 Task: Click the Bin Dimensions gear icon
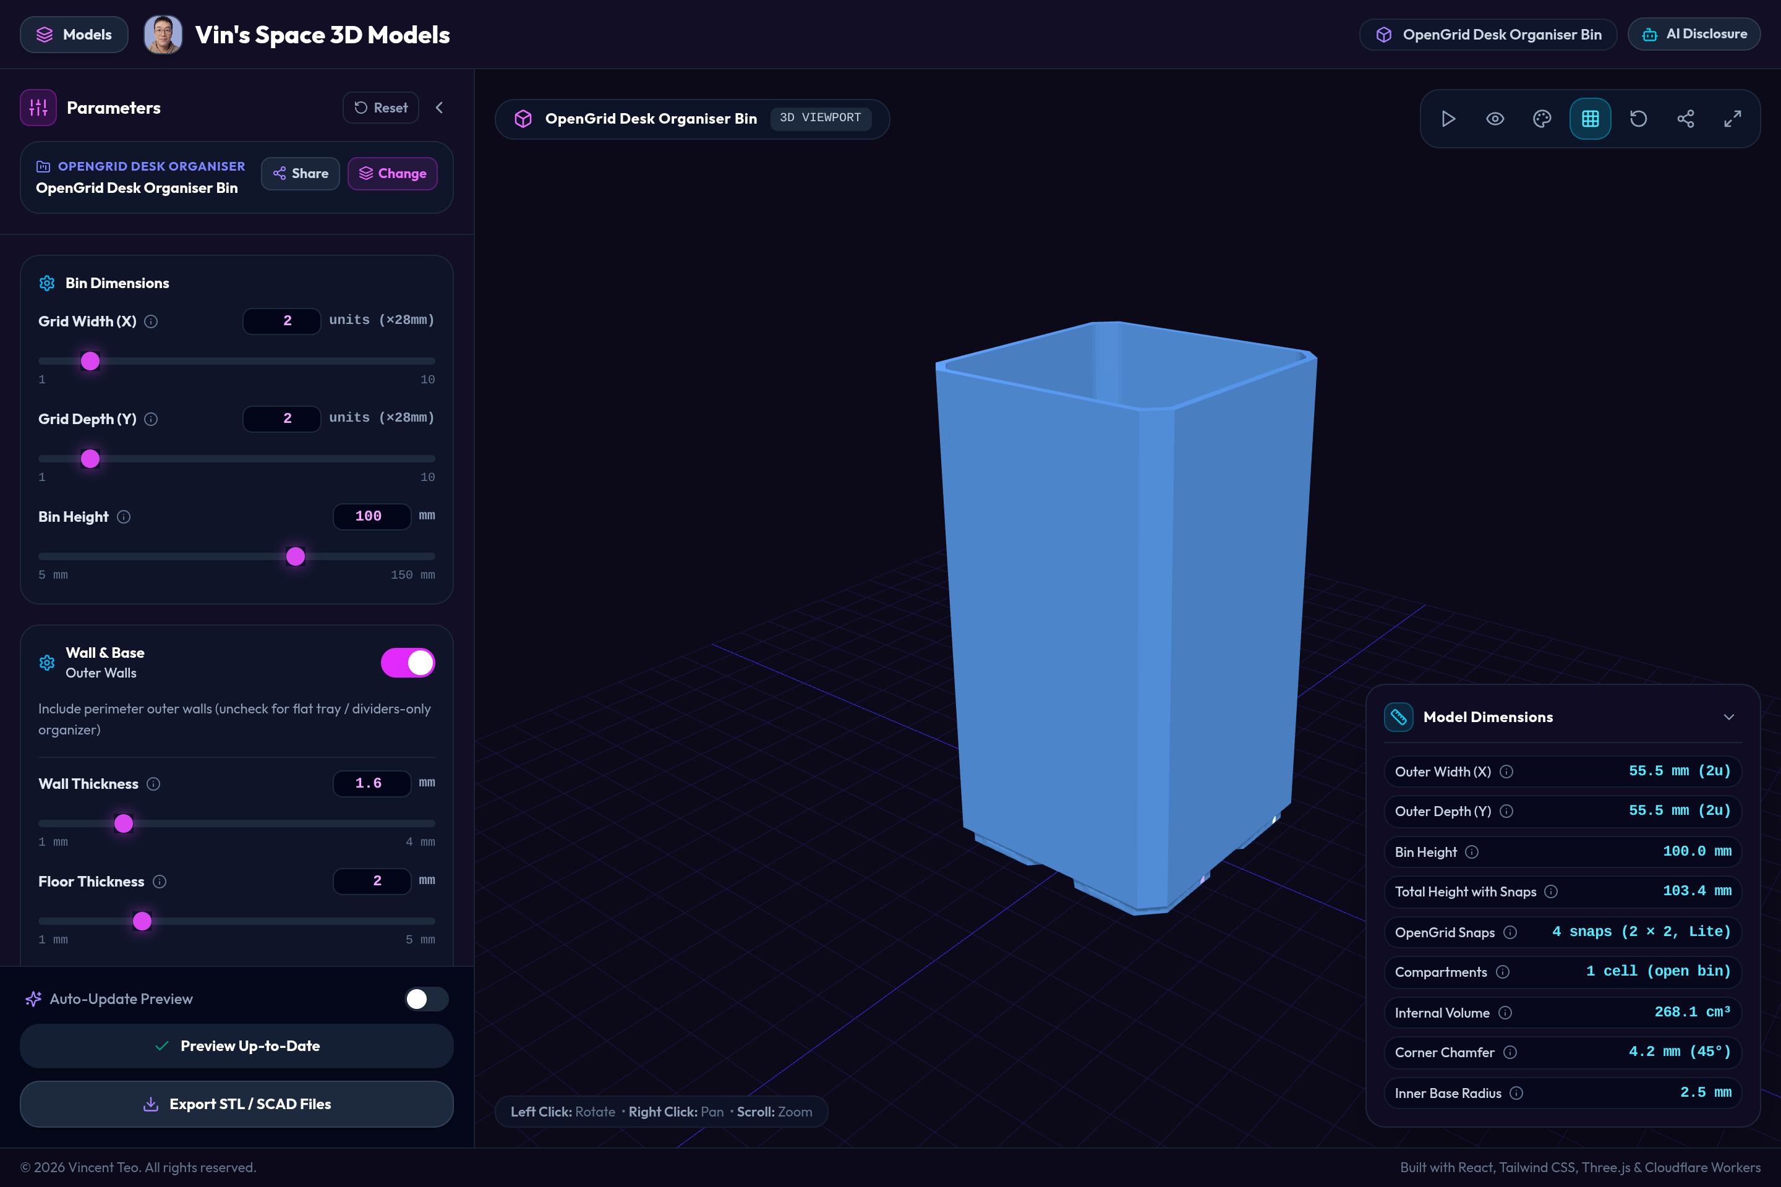pos(47,283)
